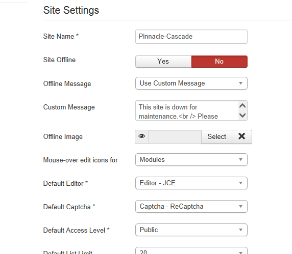Click inside the Custom Message text area
Screen dimensions: 292x254
tap(187, 110)
